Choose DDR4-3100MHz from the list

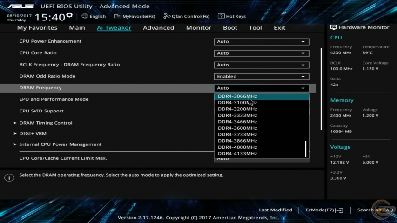pyautogui.click(x=260, y=102)
